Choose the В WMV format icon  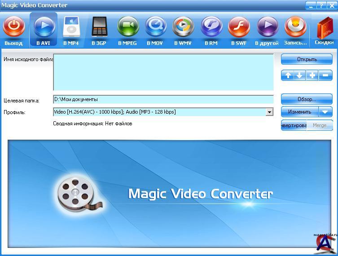click(183, 27)
